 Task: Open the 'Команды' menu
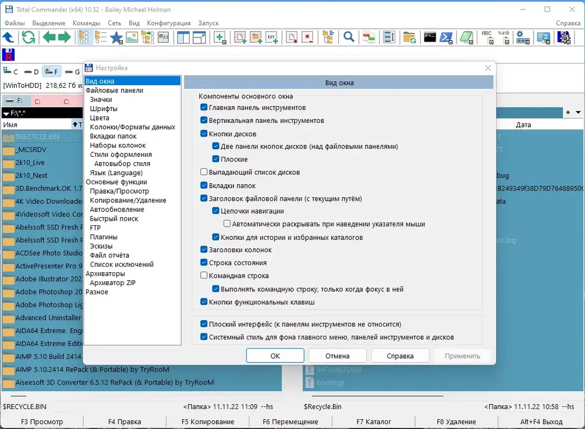point(86,23)
